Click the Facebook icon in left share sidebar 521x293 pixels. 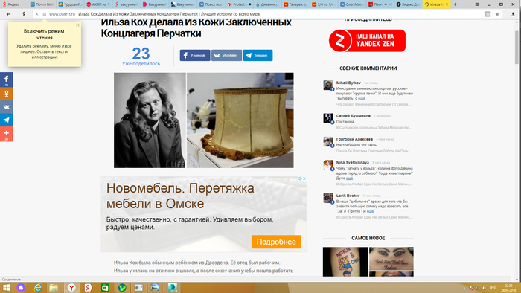6,80
